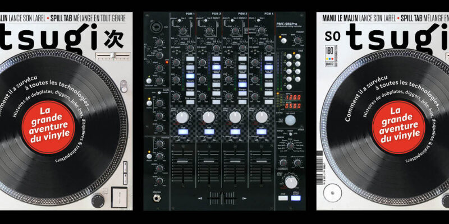449x224 pixels.
Task: Click the large effect knob on PGM 1
Action: 183,117
